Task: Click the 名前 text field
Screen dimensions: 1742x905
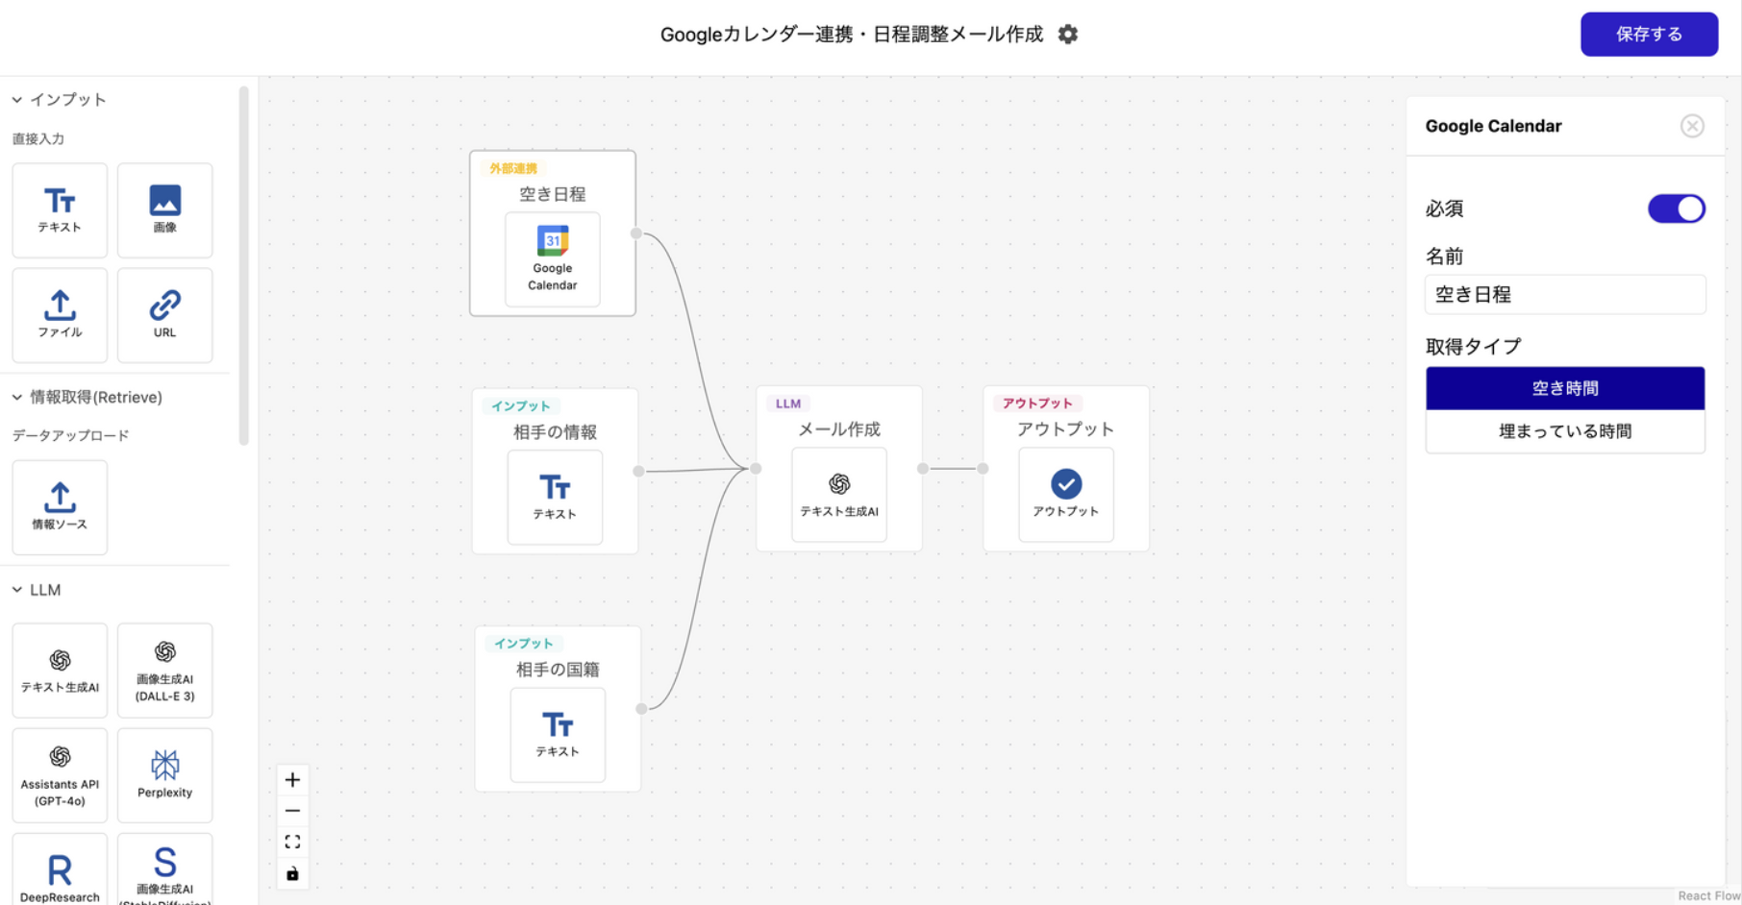Action: click(1564, 295)
